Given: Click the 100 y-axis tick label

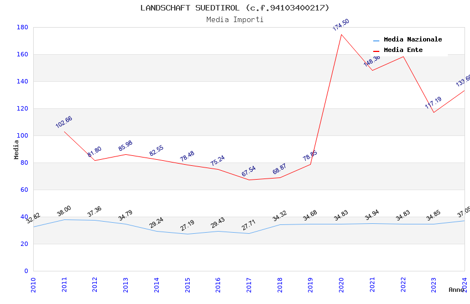Looking at the screenshot, I should tap(22, 135).
